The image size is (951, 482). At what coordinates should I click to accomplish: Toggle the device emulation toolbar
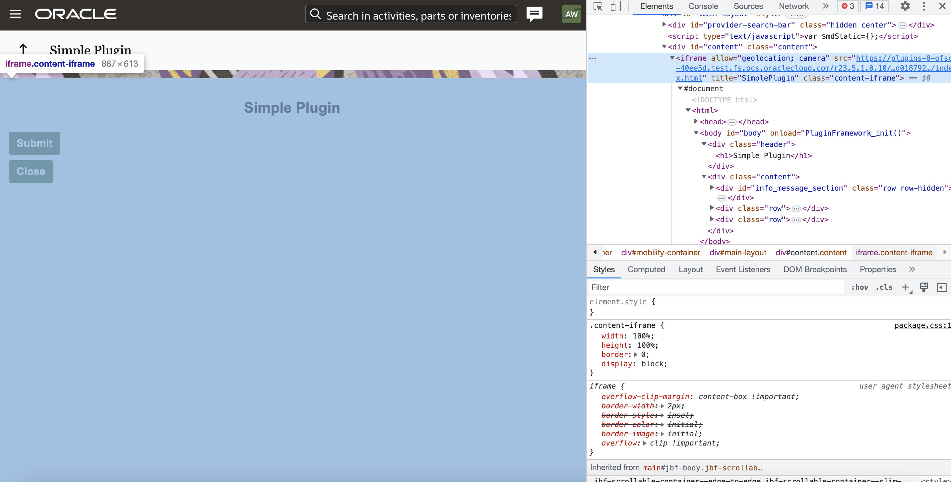(616, 6)
